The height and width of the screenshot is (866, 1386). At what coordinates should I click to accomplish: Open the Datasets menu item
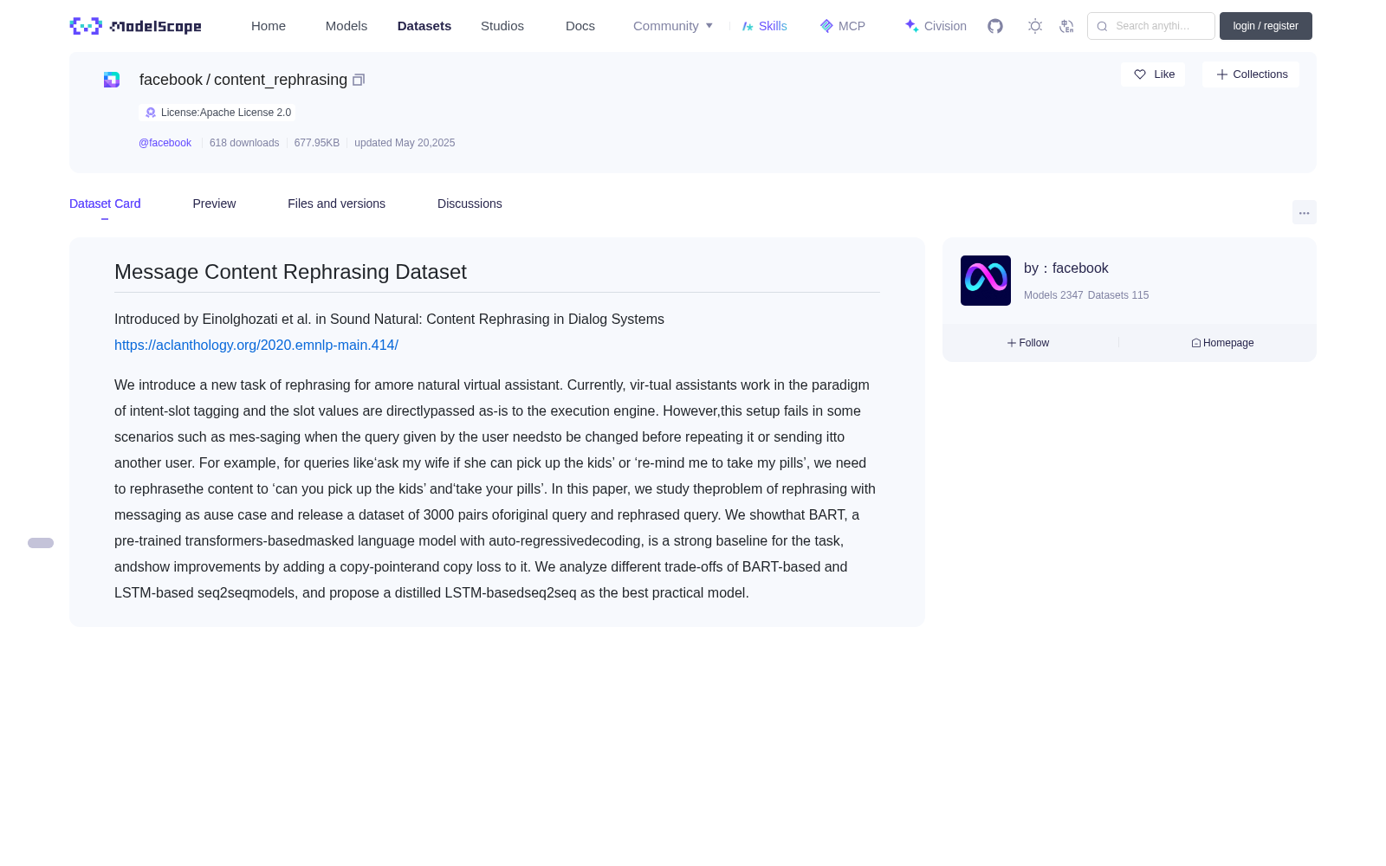tap(424, 26)
